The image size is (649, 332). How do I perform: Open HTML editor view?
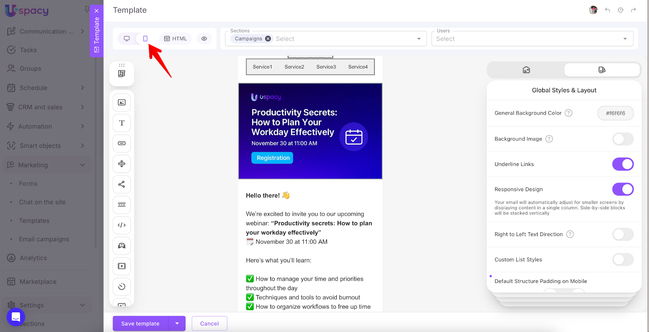coord(176,38)
